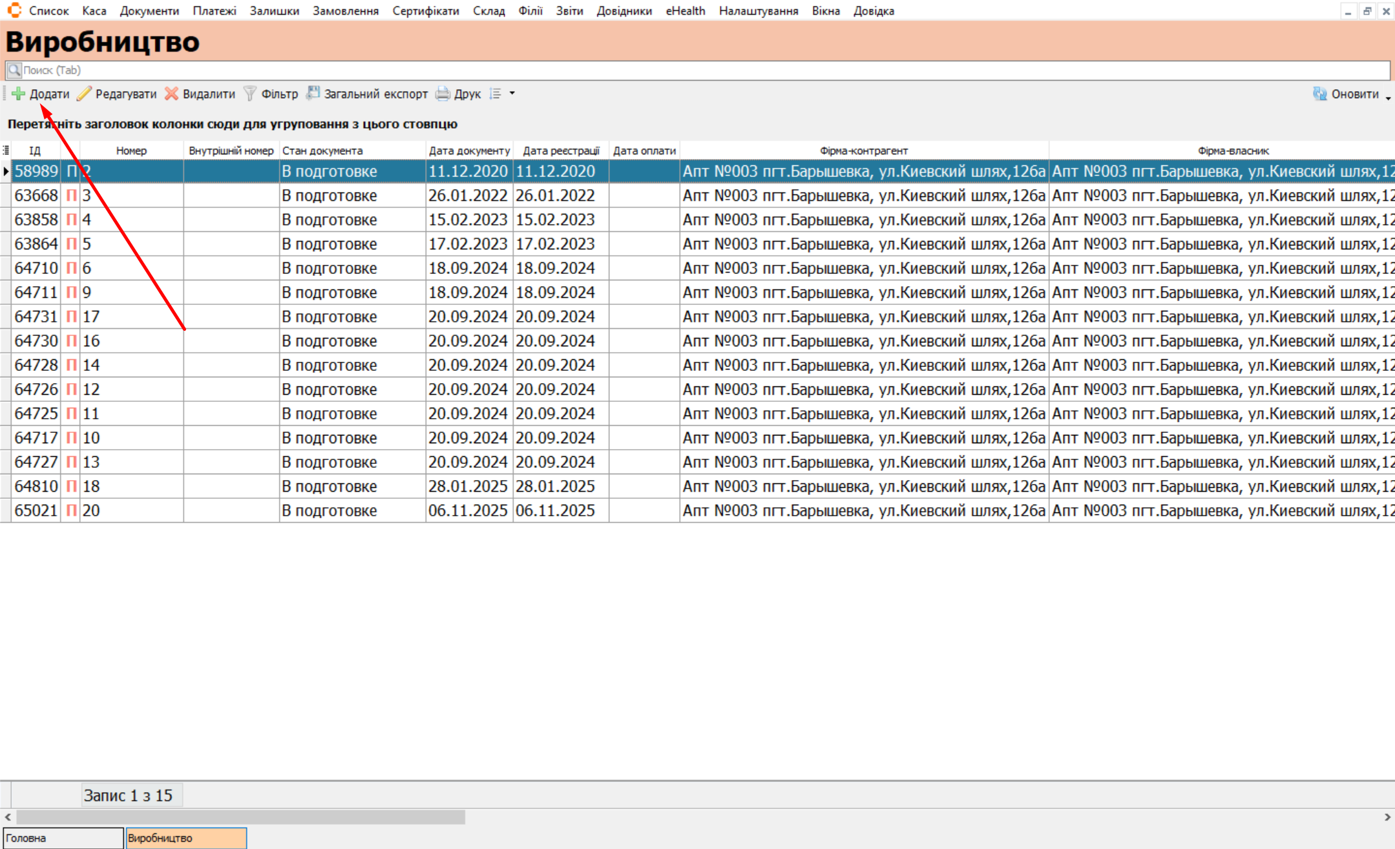Select row with ID 64710
The height and width of the screenshot is (849, 1395).
coord(36,268)
